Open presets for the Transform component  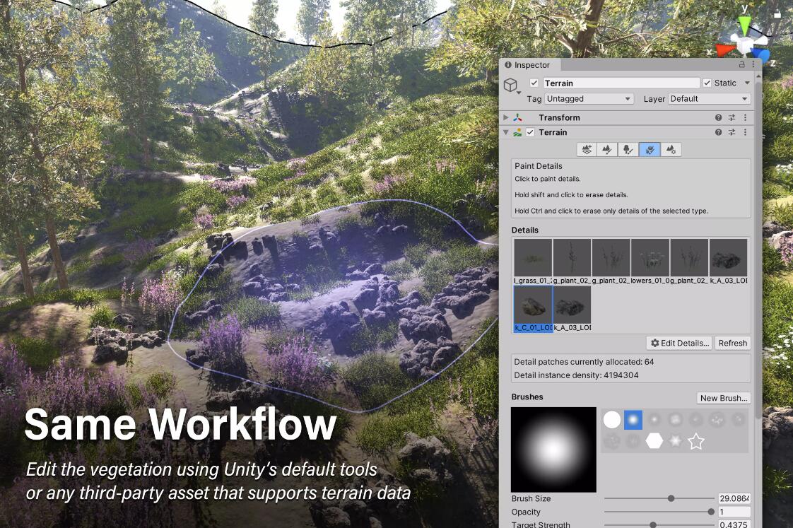[732, 117]
